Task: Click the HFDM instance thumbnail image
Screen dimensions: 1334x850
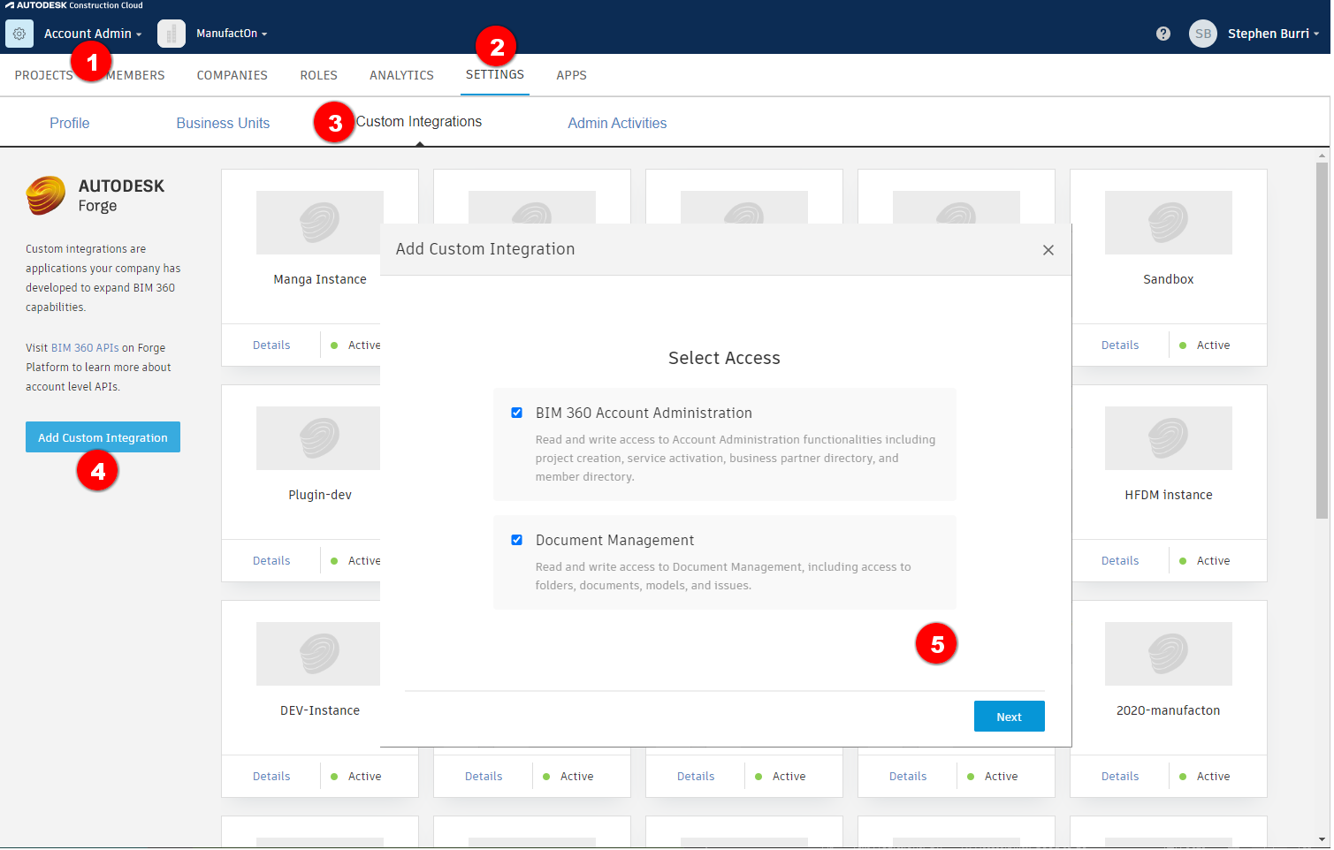Action: pos(1168,438)
